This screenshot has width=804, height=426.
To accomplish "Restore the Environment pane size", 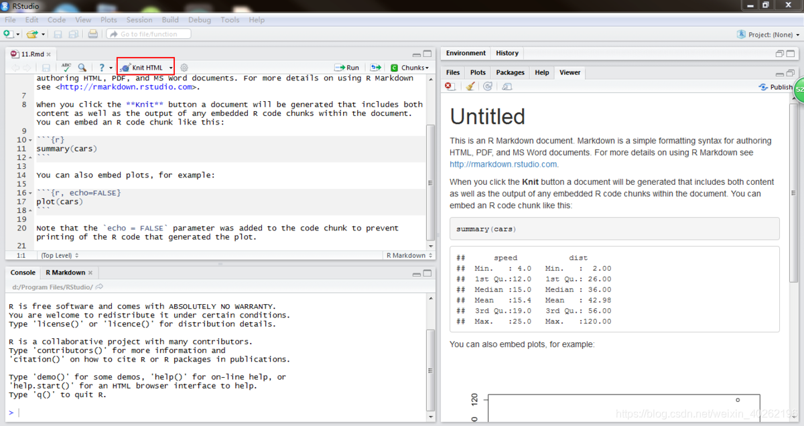I will [x=781, y=54].
